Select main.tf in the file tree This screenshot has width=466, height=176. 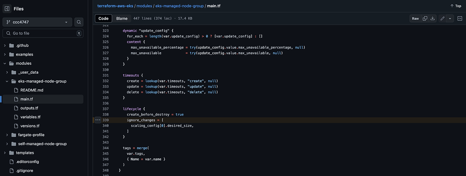(x=43, y=99)
